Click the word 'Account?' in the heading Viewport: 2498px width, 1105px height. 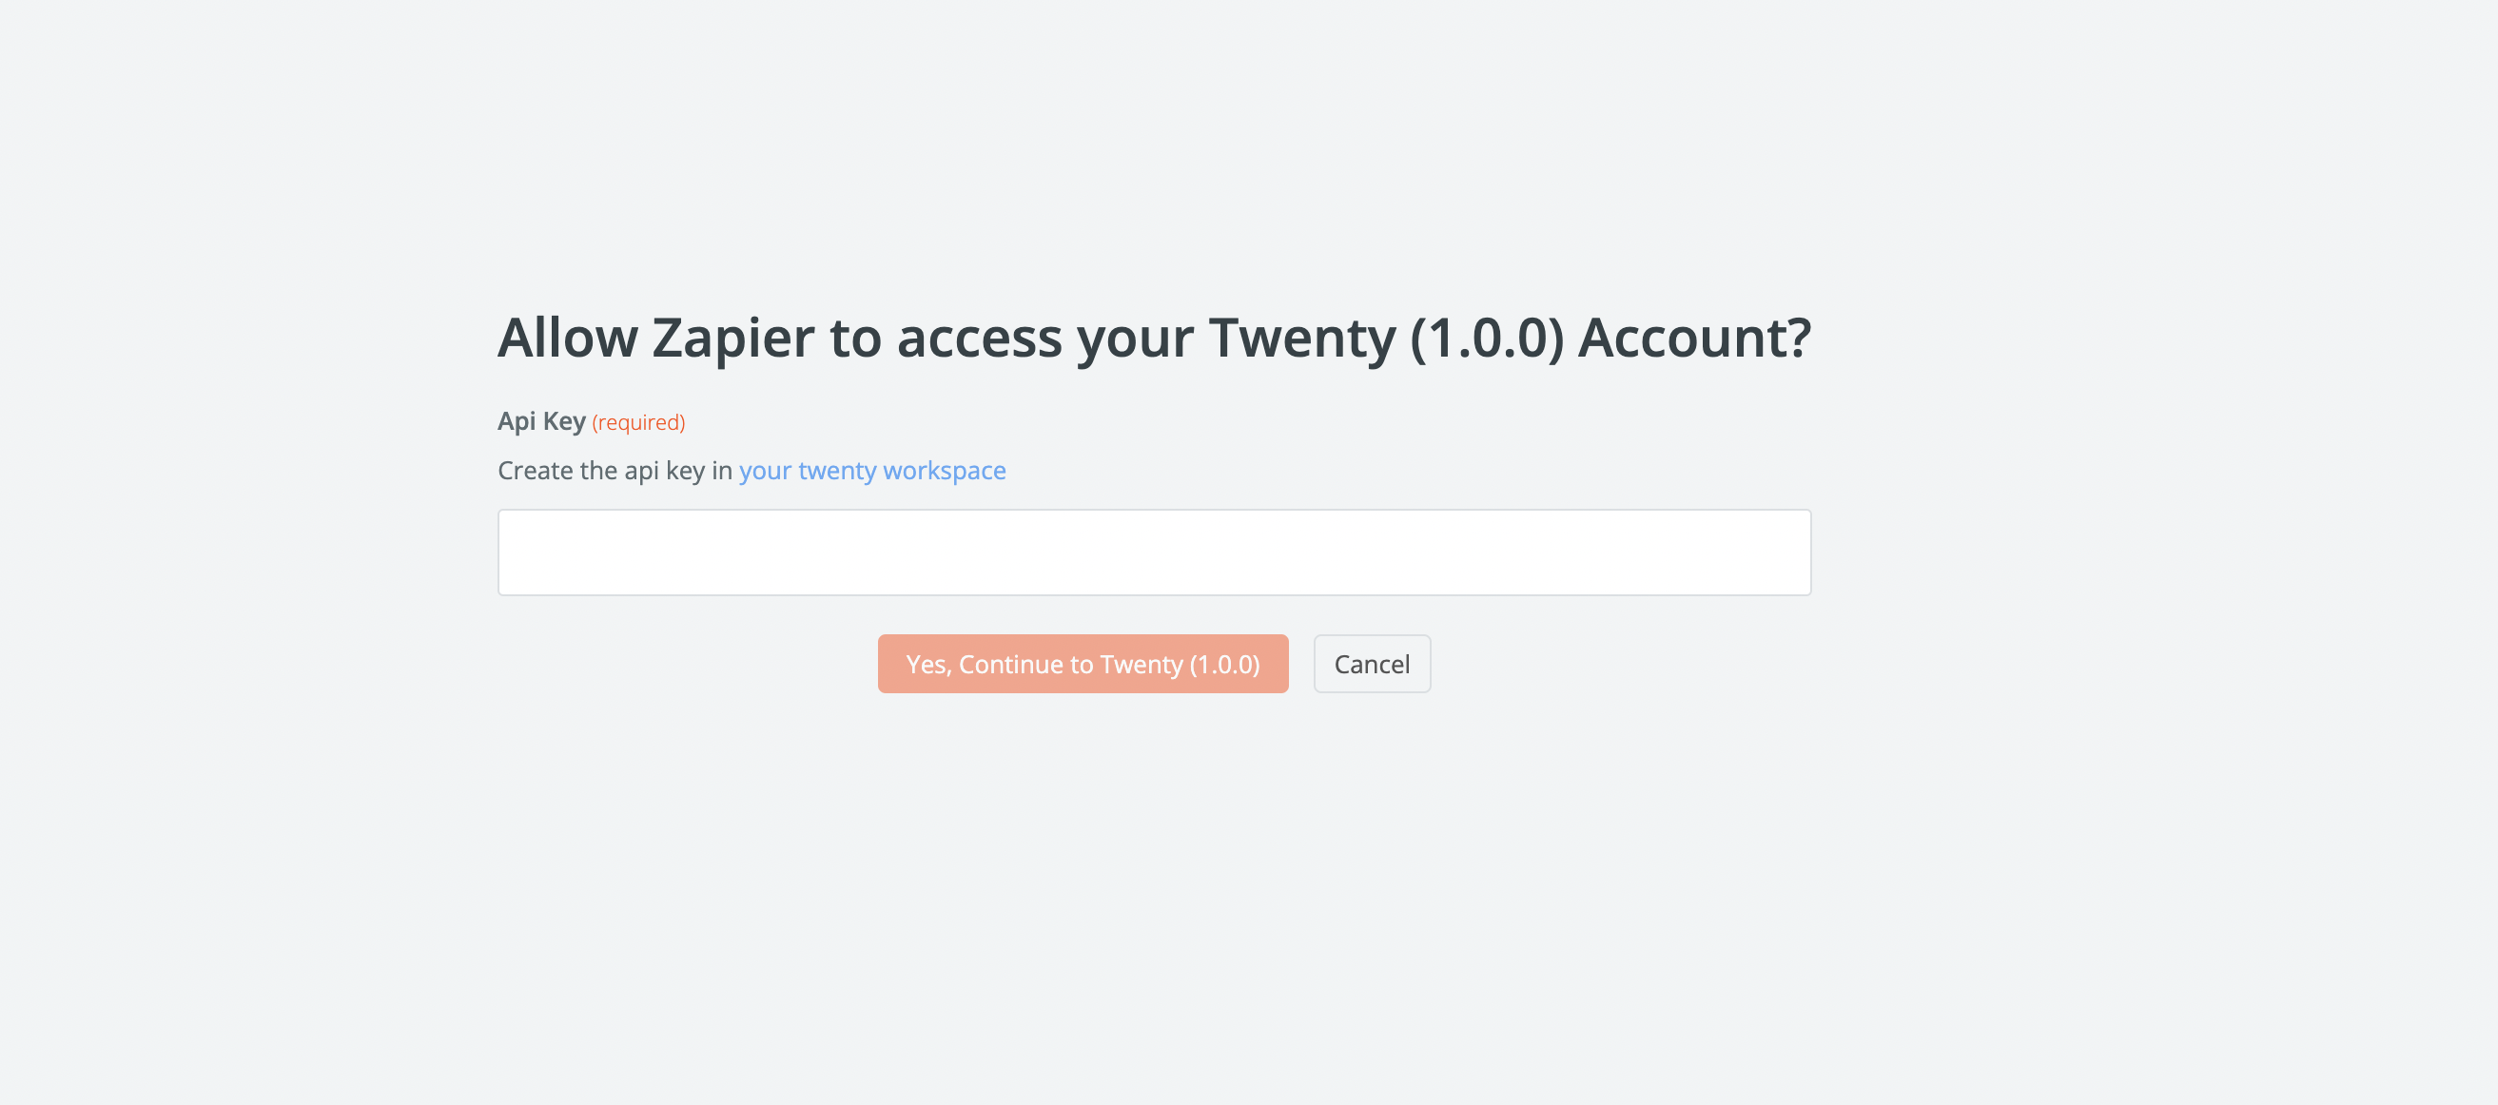[1693, 339]
